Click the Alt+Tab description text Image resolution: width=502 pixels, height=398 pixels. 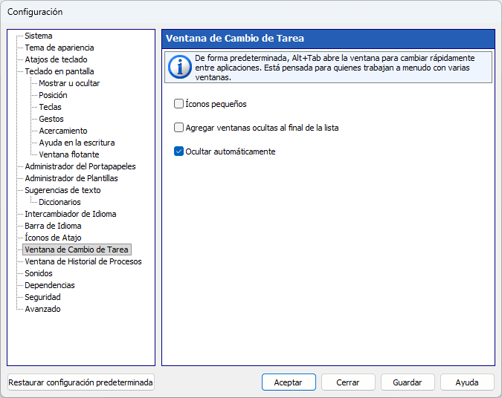point(335,68)
